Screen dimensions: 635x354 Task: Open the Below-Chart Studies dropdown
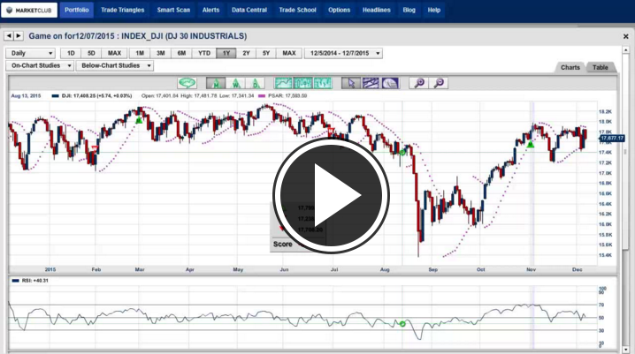(x=115, y=65)
